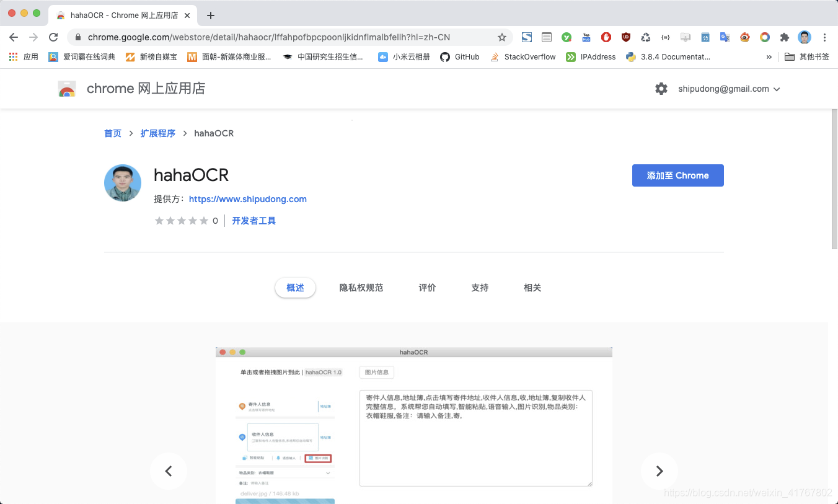This screenshot has width=838, height=504.
Task: Open 其他书签 bookmarks folder
Action: coord(813,56)
